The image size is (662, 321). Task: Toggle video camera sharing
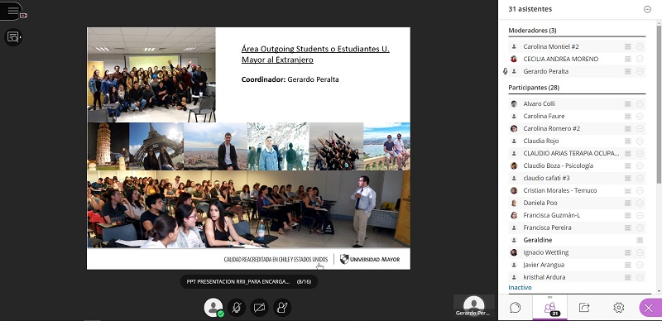[x=259, y=308]
